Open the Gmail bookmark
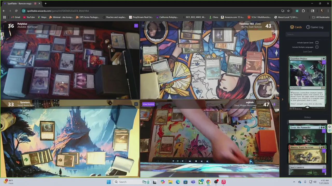The height and width of the screenshot is (186, 332). coord(16,17)
